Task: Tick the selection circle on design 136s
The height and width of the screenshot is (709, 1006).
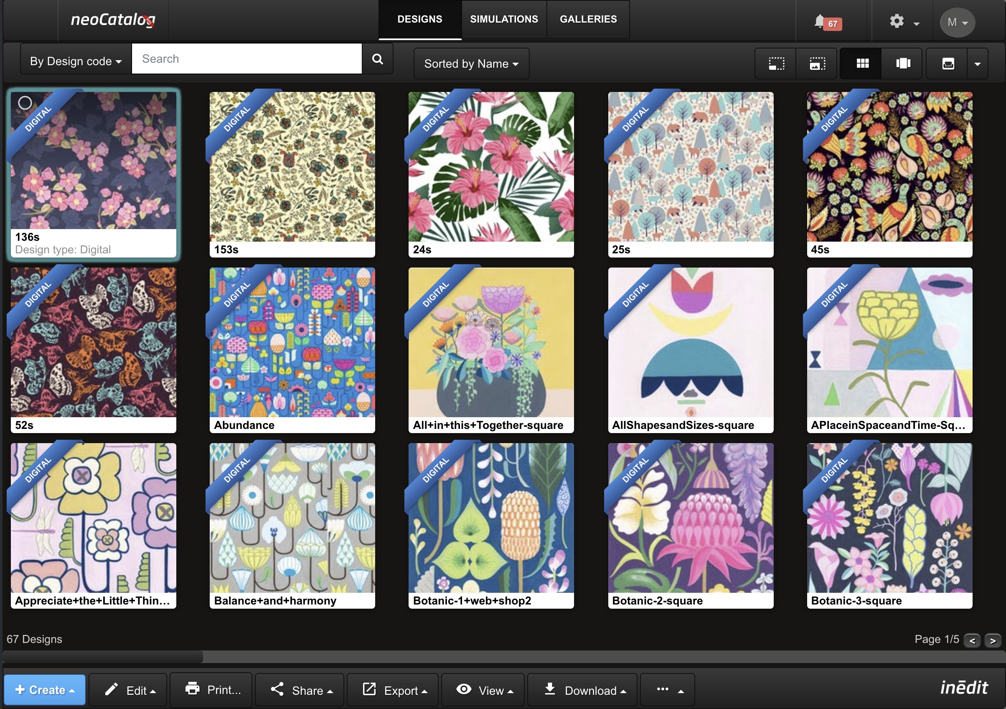Action: (25, 103)
